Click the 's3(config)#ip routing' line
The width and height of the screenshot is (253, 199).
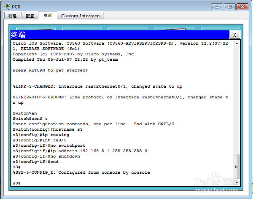41,135
